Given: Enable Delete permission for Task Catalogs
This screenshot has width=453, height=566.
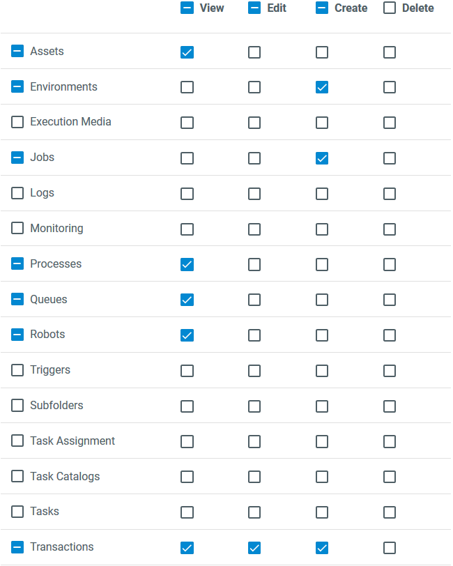Looking at the screenshot, I should 390,477.
